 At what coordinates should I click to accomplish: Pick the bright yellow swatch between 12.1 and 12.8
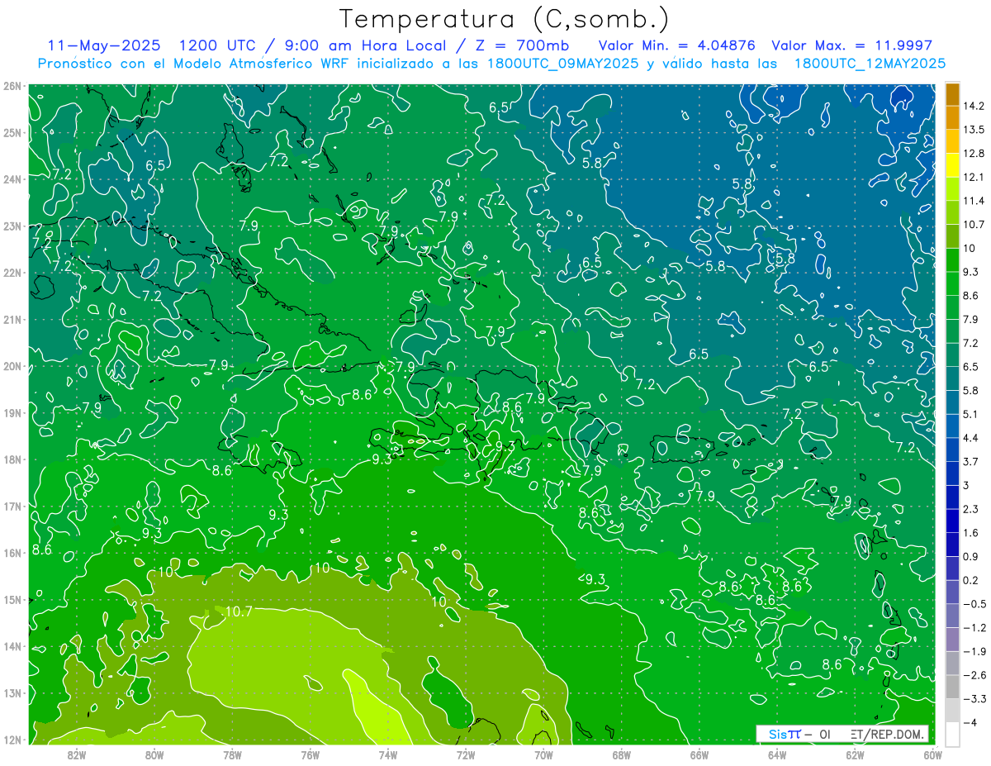pyautogui.click(x=952, y=165)
